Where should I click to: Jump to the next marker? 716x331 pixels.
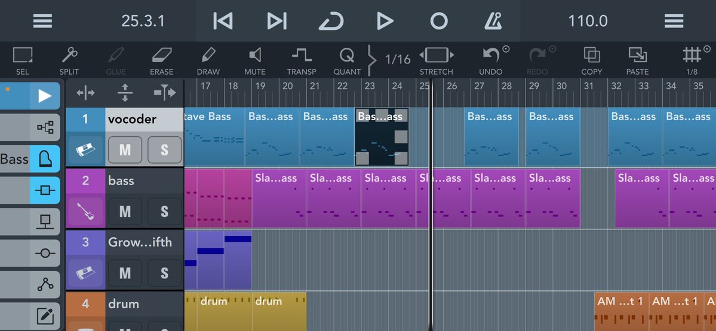pos(276,21)
